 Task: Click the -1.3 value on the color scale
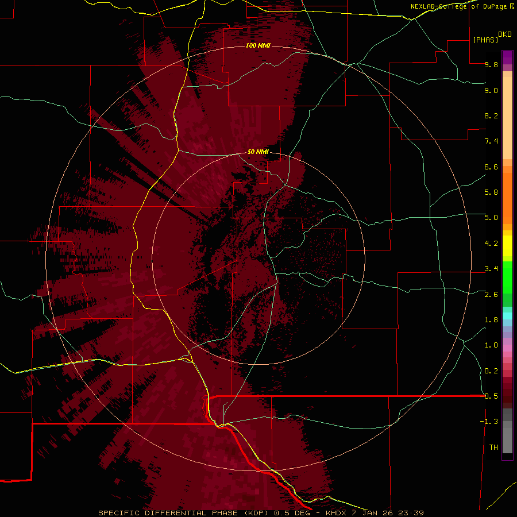coord(489,422)
